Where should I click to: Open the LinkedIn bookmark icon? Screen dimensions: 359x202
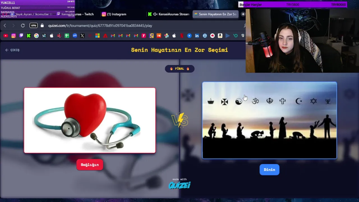(197, 36)
